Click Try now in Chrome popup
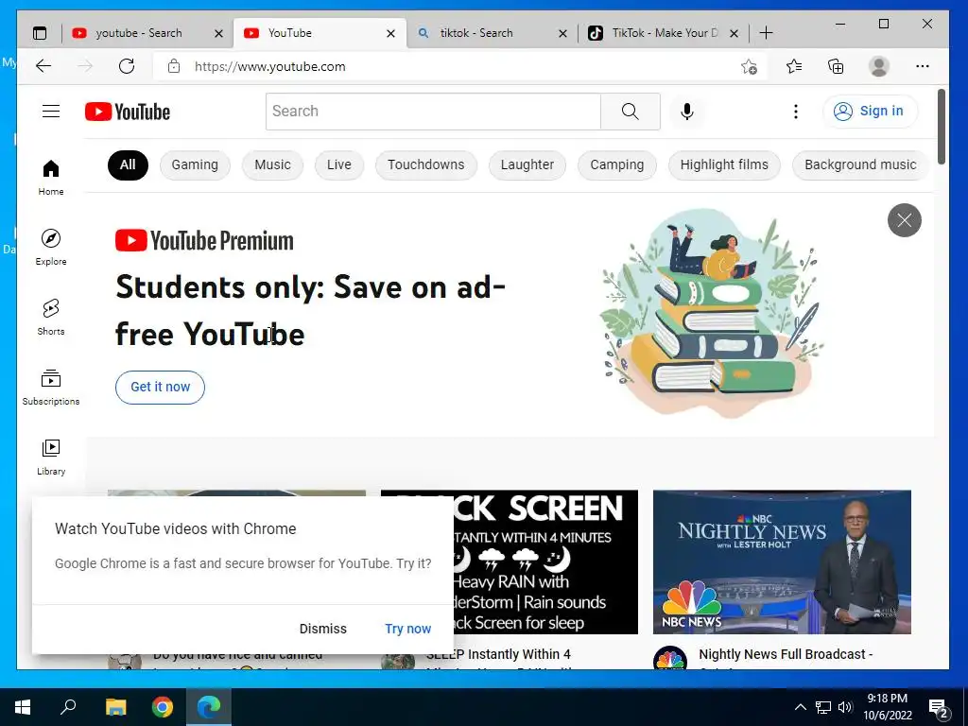Image resolution: width=968 pixels, height=726 pixels. tap(408, 629)
